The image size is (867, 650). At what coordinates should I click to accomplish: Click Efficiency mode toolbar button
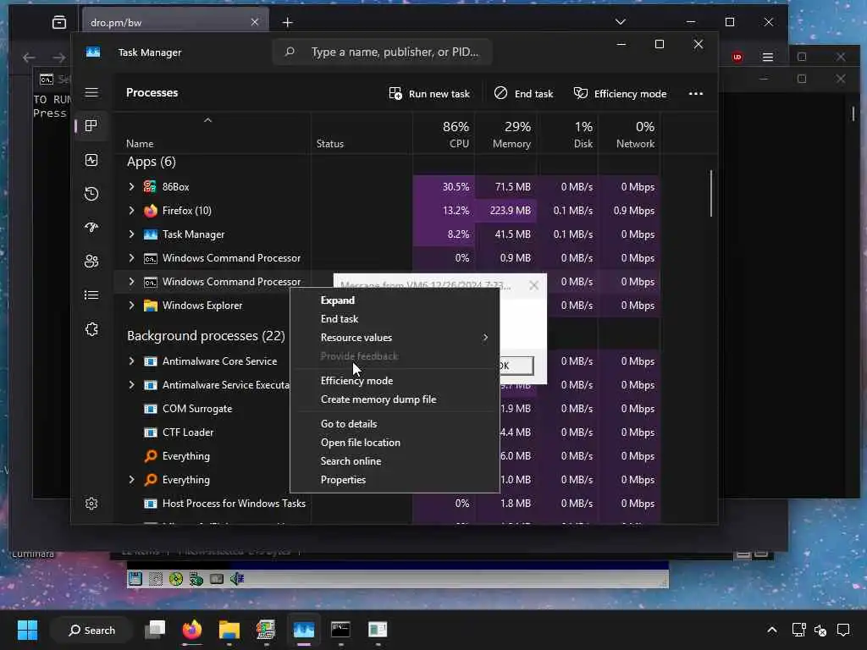click(x=620, y=93)
